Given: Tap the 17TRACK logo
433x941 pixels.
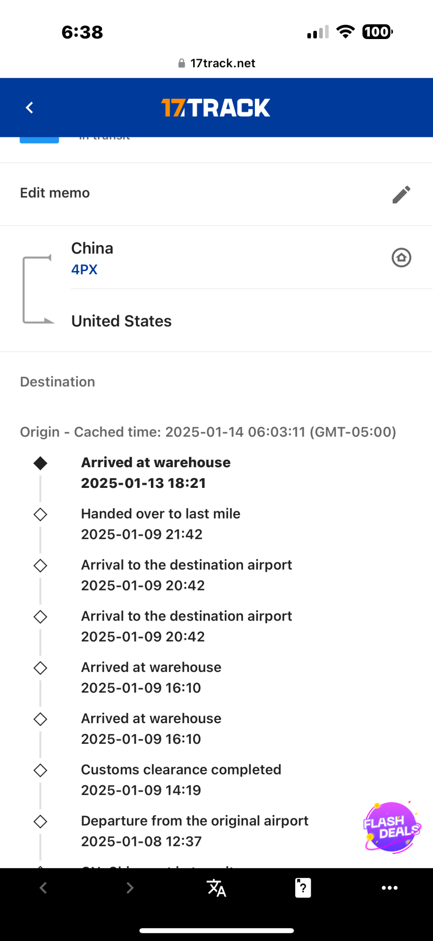Looking at the screenshot, I should [216, 108].
